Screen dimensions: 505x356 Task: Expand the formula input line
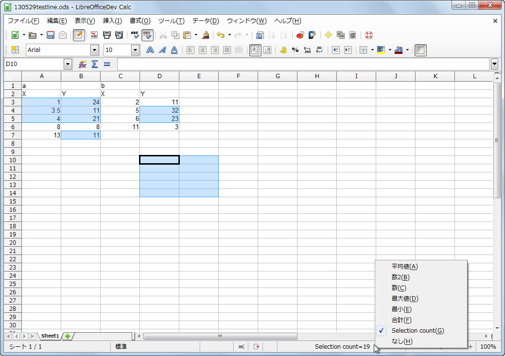[x=495, y=64]
